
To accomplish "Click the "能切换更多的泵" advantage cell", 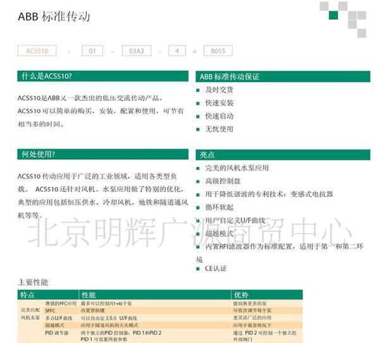I will pos(250,303).
